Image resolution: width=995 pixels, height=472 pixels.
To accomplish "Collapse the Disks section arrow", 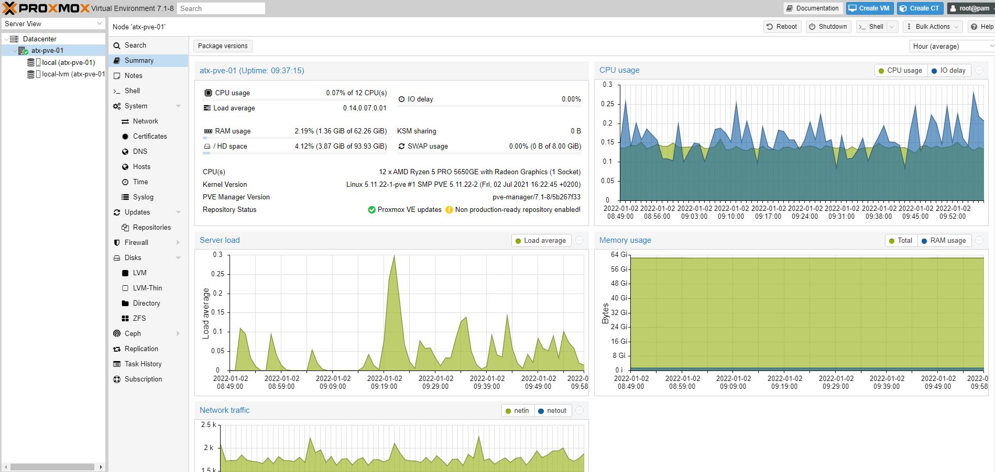I will click(x=178, y=257).
